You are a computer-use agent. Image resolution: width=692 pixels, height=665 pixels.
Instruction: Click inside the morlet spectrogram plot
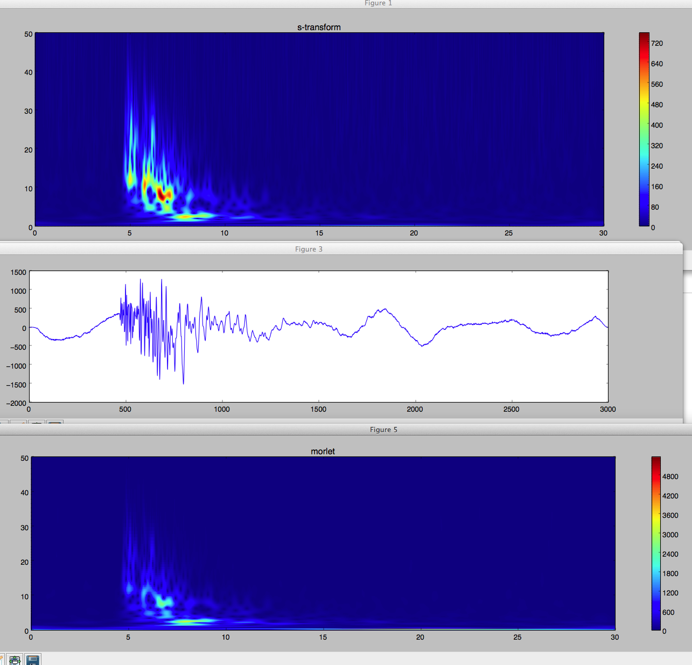pos(323,543)
